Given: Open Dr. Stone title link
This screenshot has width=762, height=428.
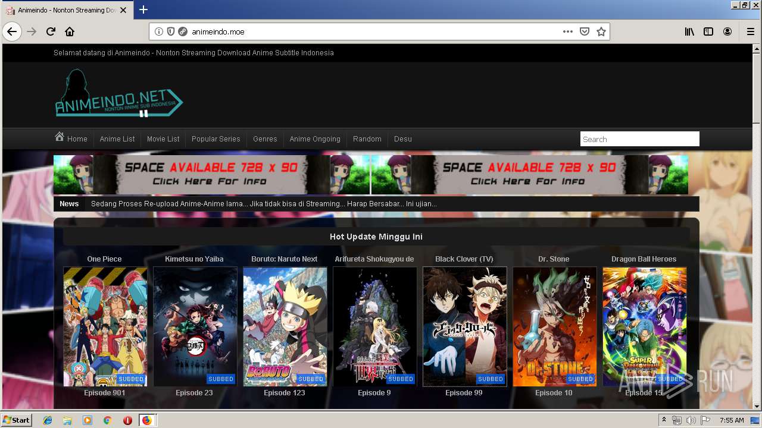Looking at the screenshot, I should 554,259.
